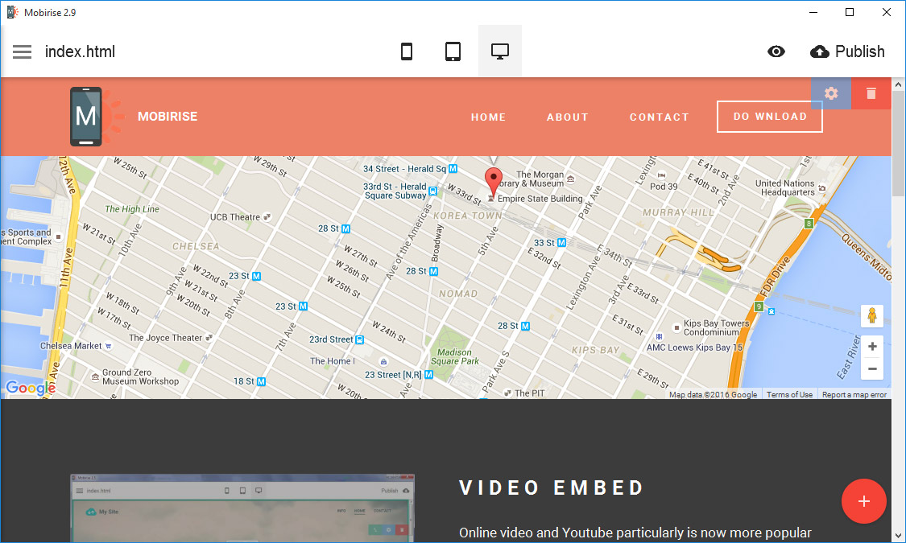Delete block with trash icon

coord(871,93)
